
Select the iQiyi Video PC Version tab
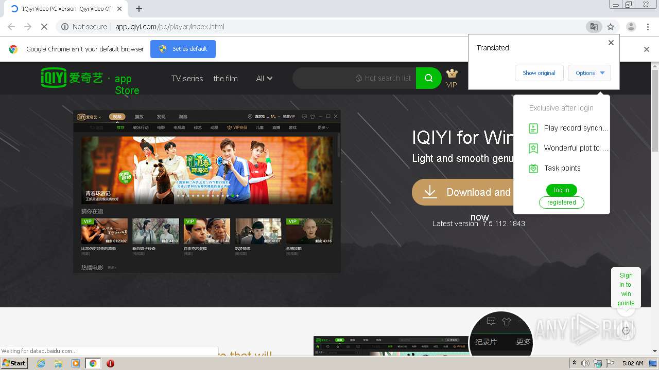tap(66, 9)
